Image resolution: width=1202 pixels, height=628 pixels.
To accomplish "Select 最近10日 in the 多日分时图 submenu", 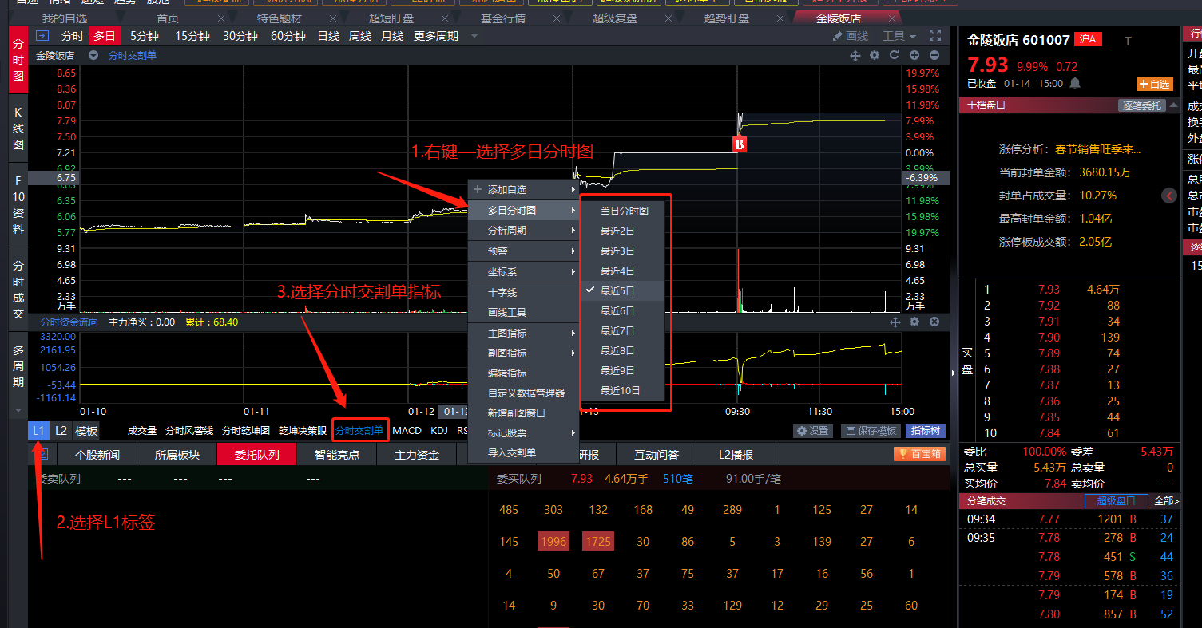I will [x=623, y=391].
